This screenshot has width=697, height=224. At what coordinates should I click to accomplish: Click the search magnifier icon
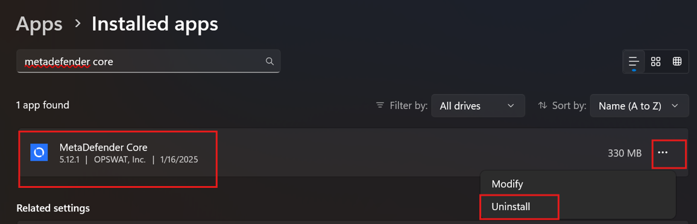(270, 61)
